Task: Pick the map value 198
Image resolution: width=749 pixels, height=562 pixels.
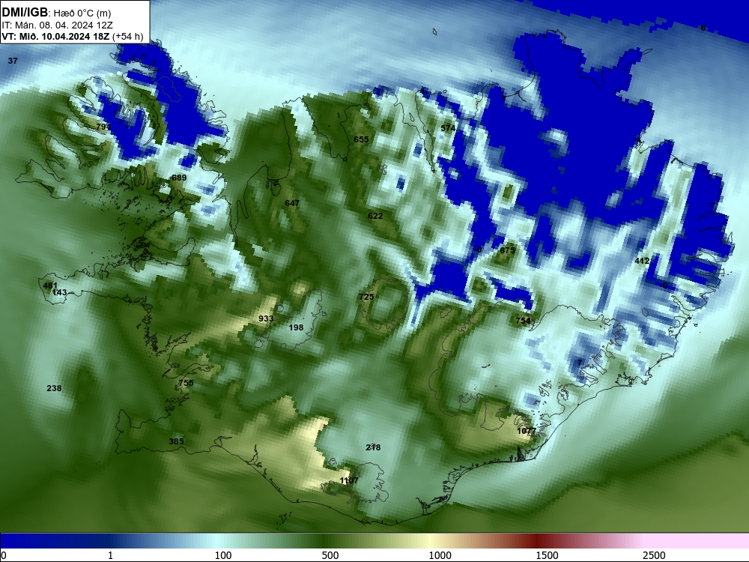Action: click(x=296, y=328)
